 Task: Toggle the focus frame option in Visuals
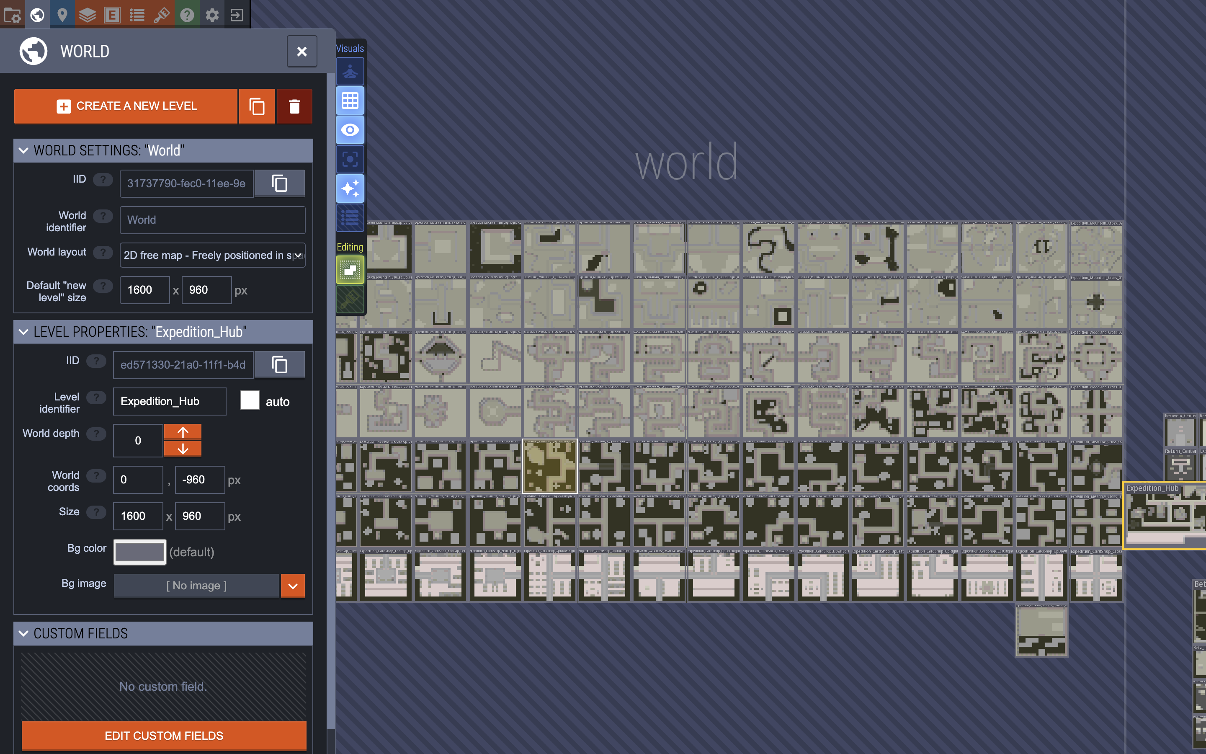point(350,160)
